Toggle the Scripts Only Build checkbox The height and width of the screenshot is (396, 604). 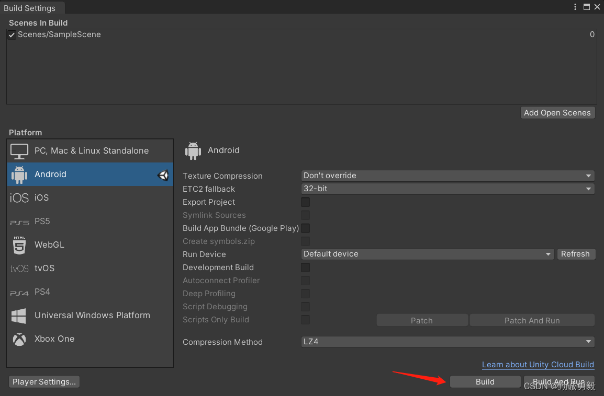306,320
